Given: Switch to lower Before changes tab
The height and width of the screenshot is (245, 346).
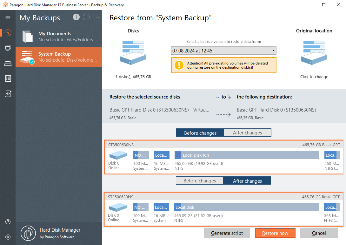Looking at the screenshot, I should (200, 181).
